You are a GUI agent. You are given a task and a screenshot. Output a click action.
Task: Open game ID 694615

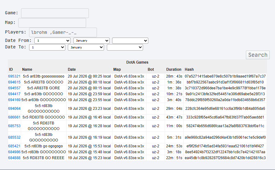(14, 82)
